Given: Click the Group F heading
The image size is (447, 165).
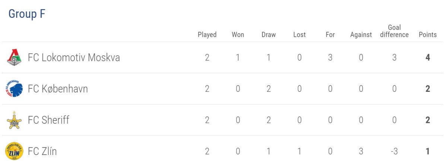Looking at the screenshot, I should point(26,14).
